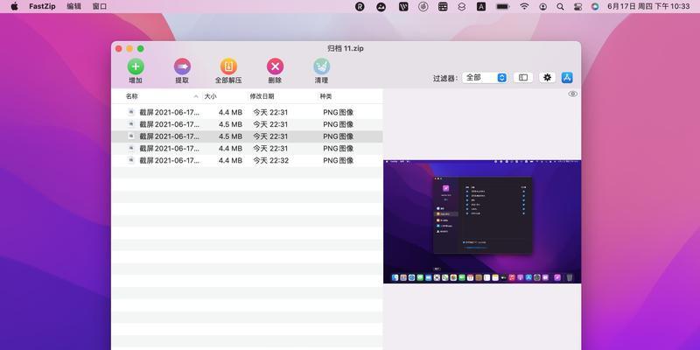
Task: Click the highlighted third row file name
Action: tap(169, 136)
